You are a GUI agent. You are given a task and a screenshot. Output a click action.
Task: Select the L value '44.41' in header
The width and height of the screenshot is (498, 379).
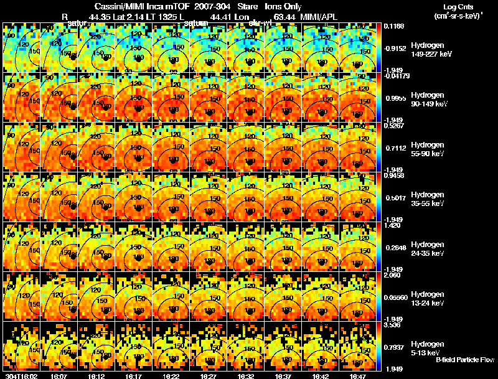point(221,17)
